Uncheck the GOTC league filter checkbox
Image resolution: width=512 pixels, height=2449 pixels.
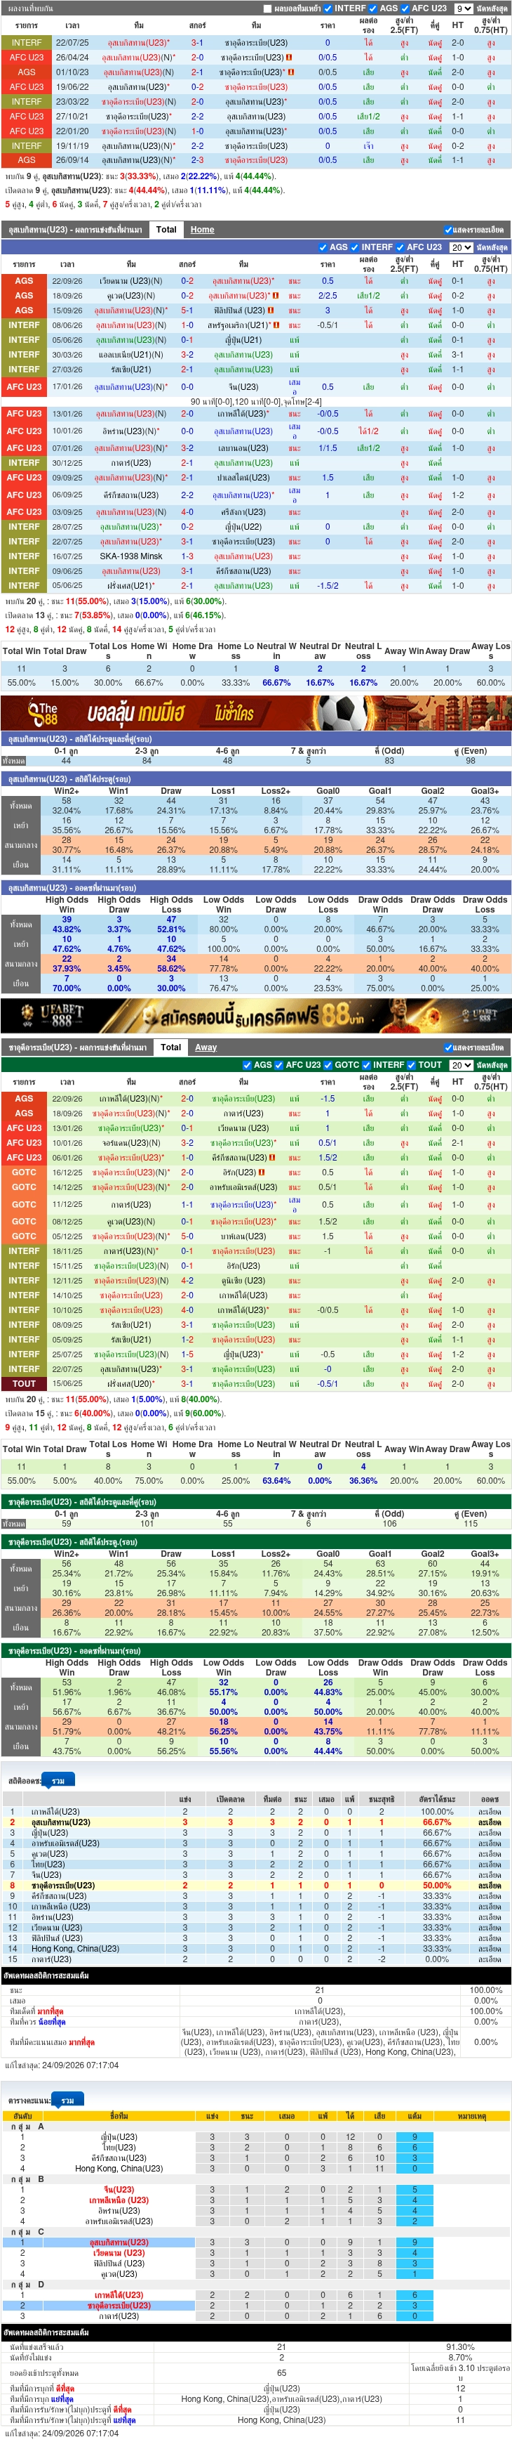(x=328, y=1065)
